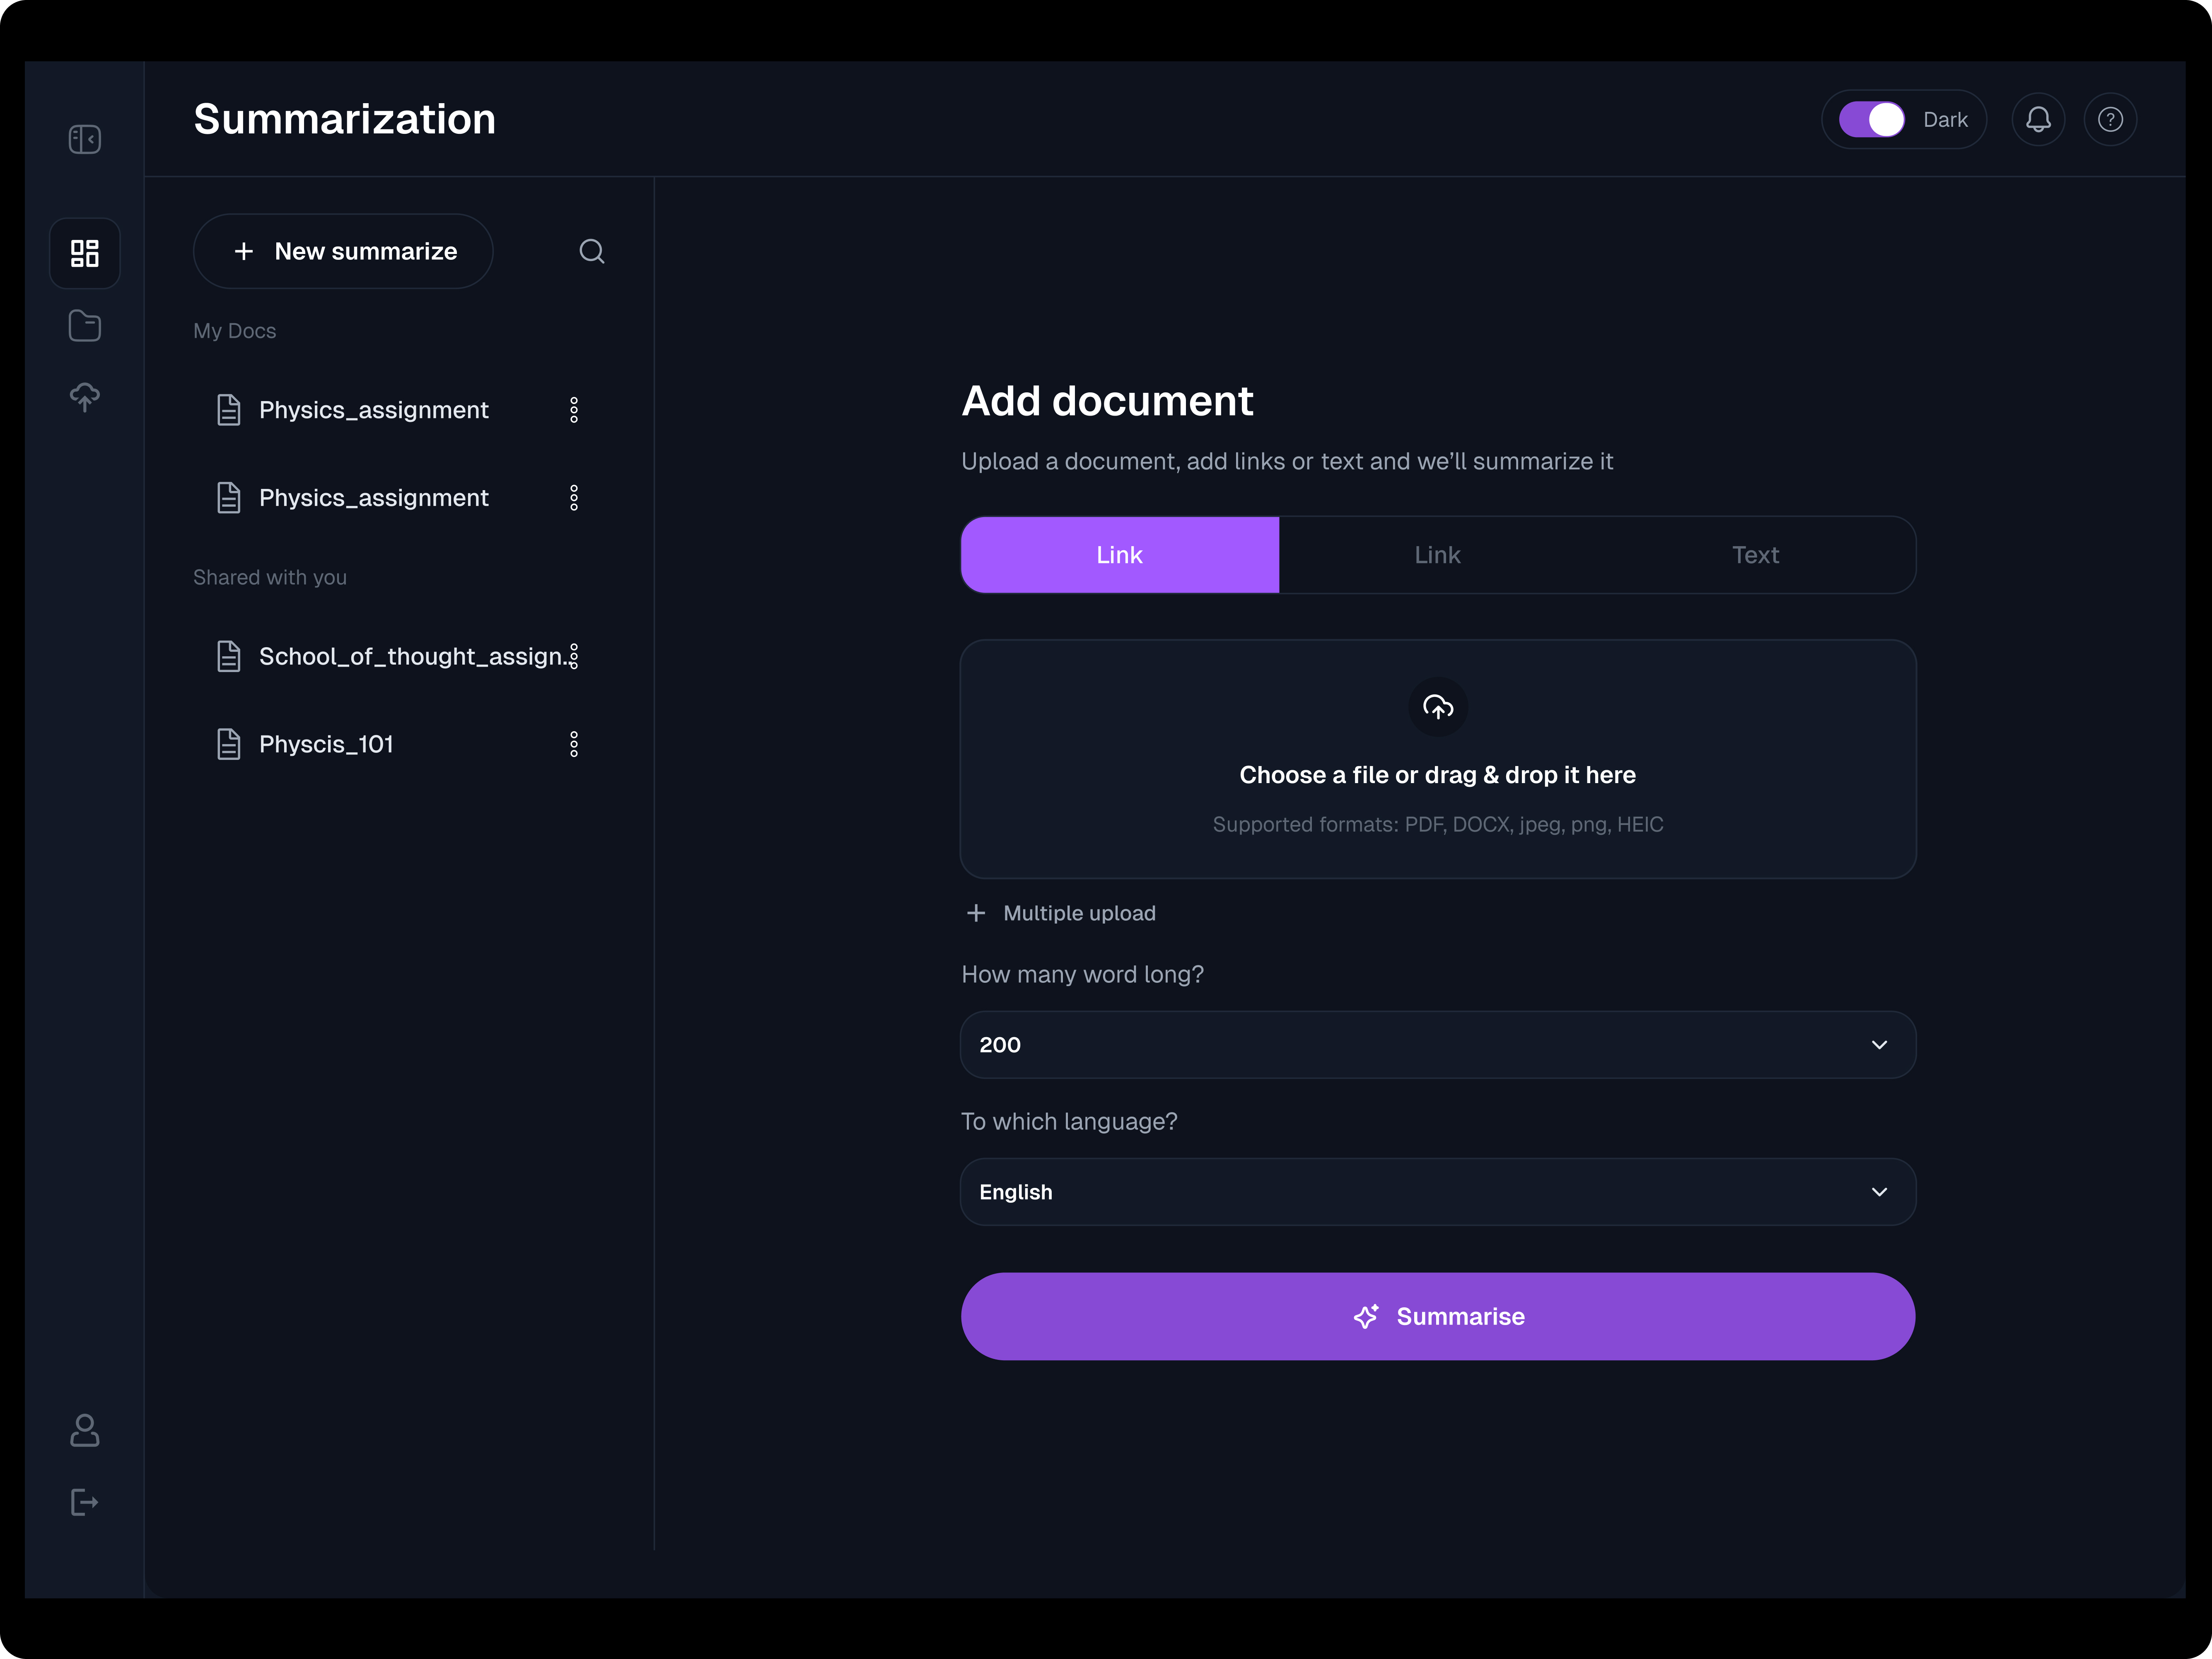Open the Physcis_101 document name

click(326, 744)
